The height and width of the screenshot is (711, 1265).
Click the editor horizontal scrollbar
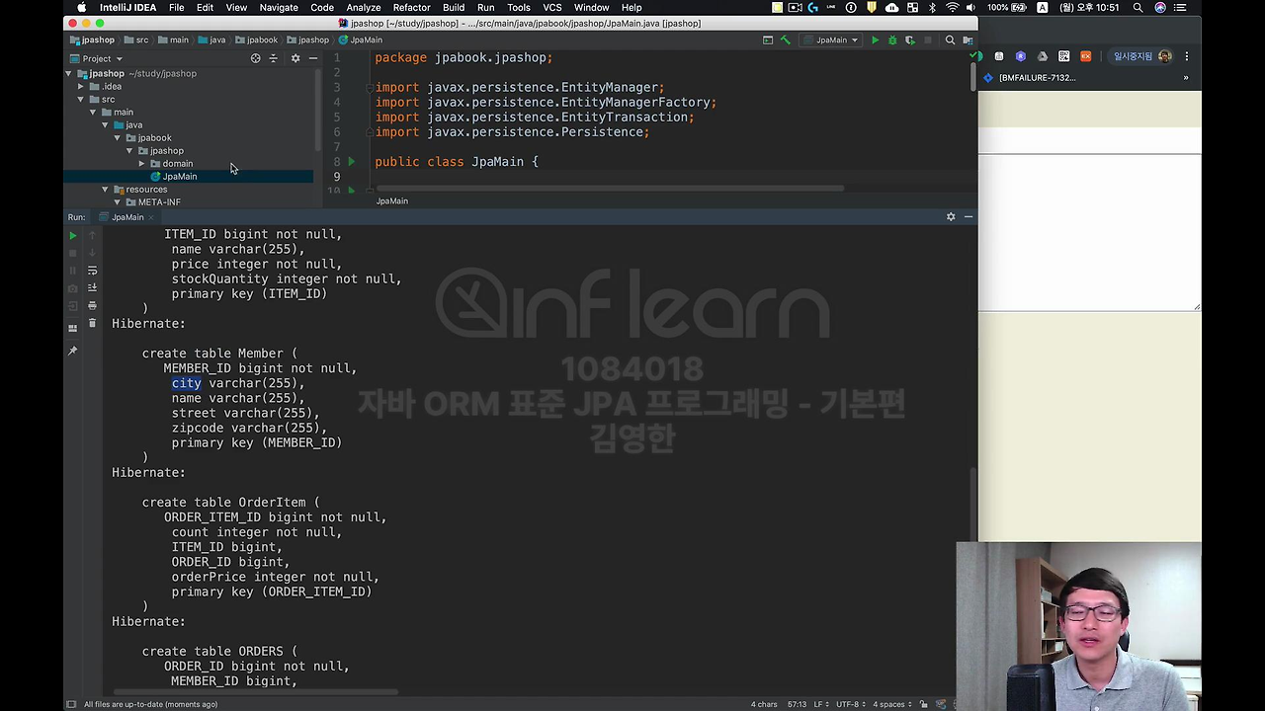click(x=610, y=189)
